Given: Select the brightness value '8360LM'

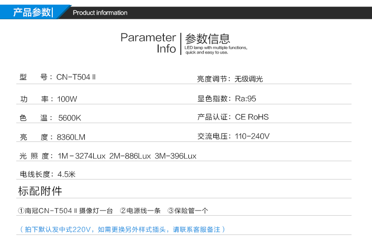Looking at the screenshot, I should 71,137.
